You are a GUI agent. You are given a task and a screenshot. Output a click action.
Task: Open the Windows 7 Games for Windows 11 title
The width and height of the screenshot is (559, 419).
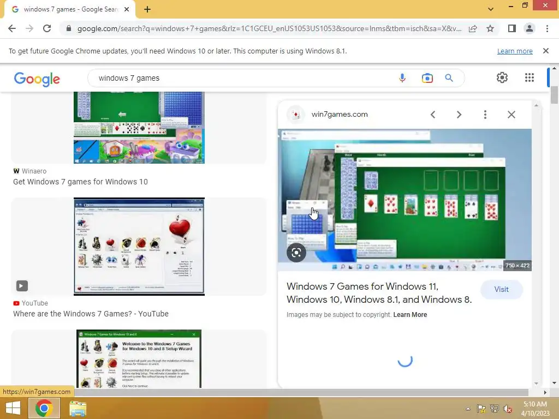(x=379, y=293)
